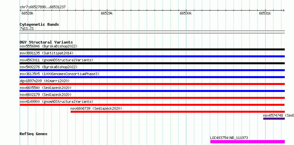Click the 66528k ruler label

[x=27, y=13]
